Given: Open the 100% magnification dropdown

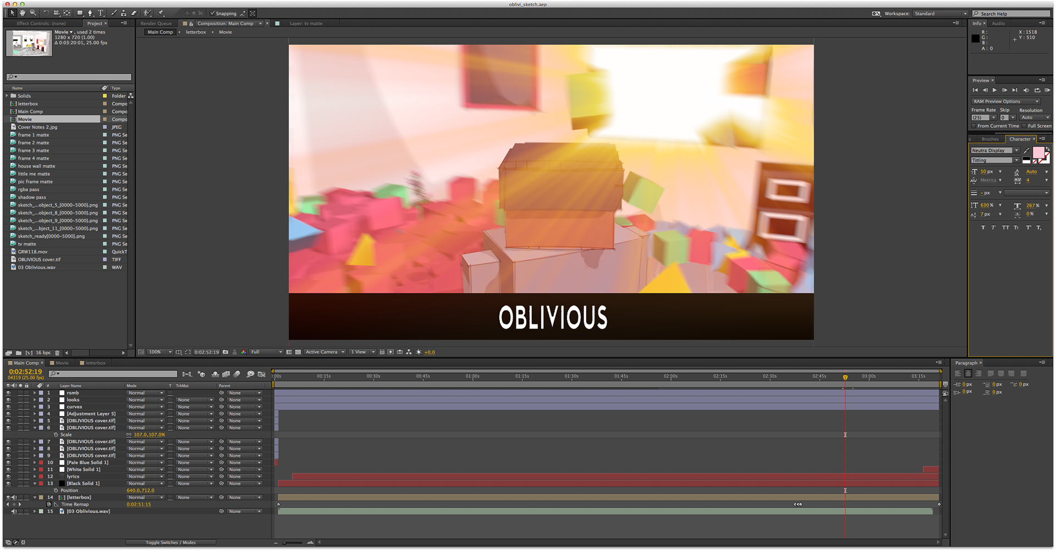Looking at the screenshot, I should [x=160, y=352].
